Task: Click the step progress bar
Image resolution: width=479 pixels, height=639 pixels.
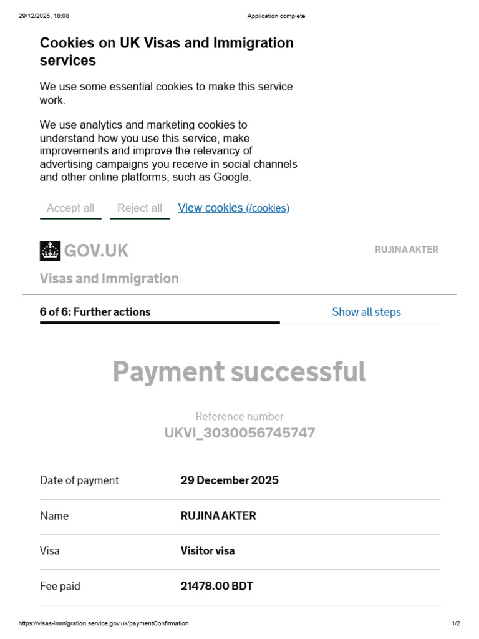Action: (x=160, y=323)
